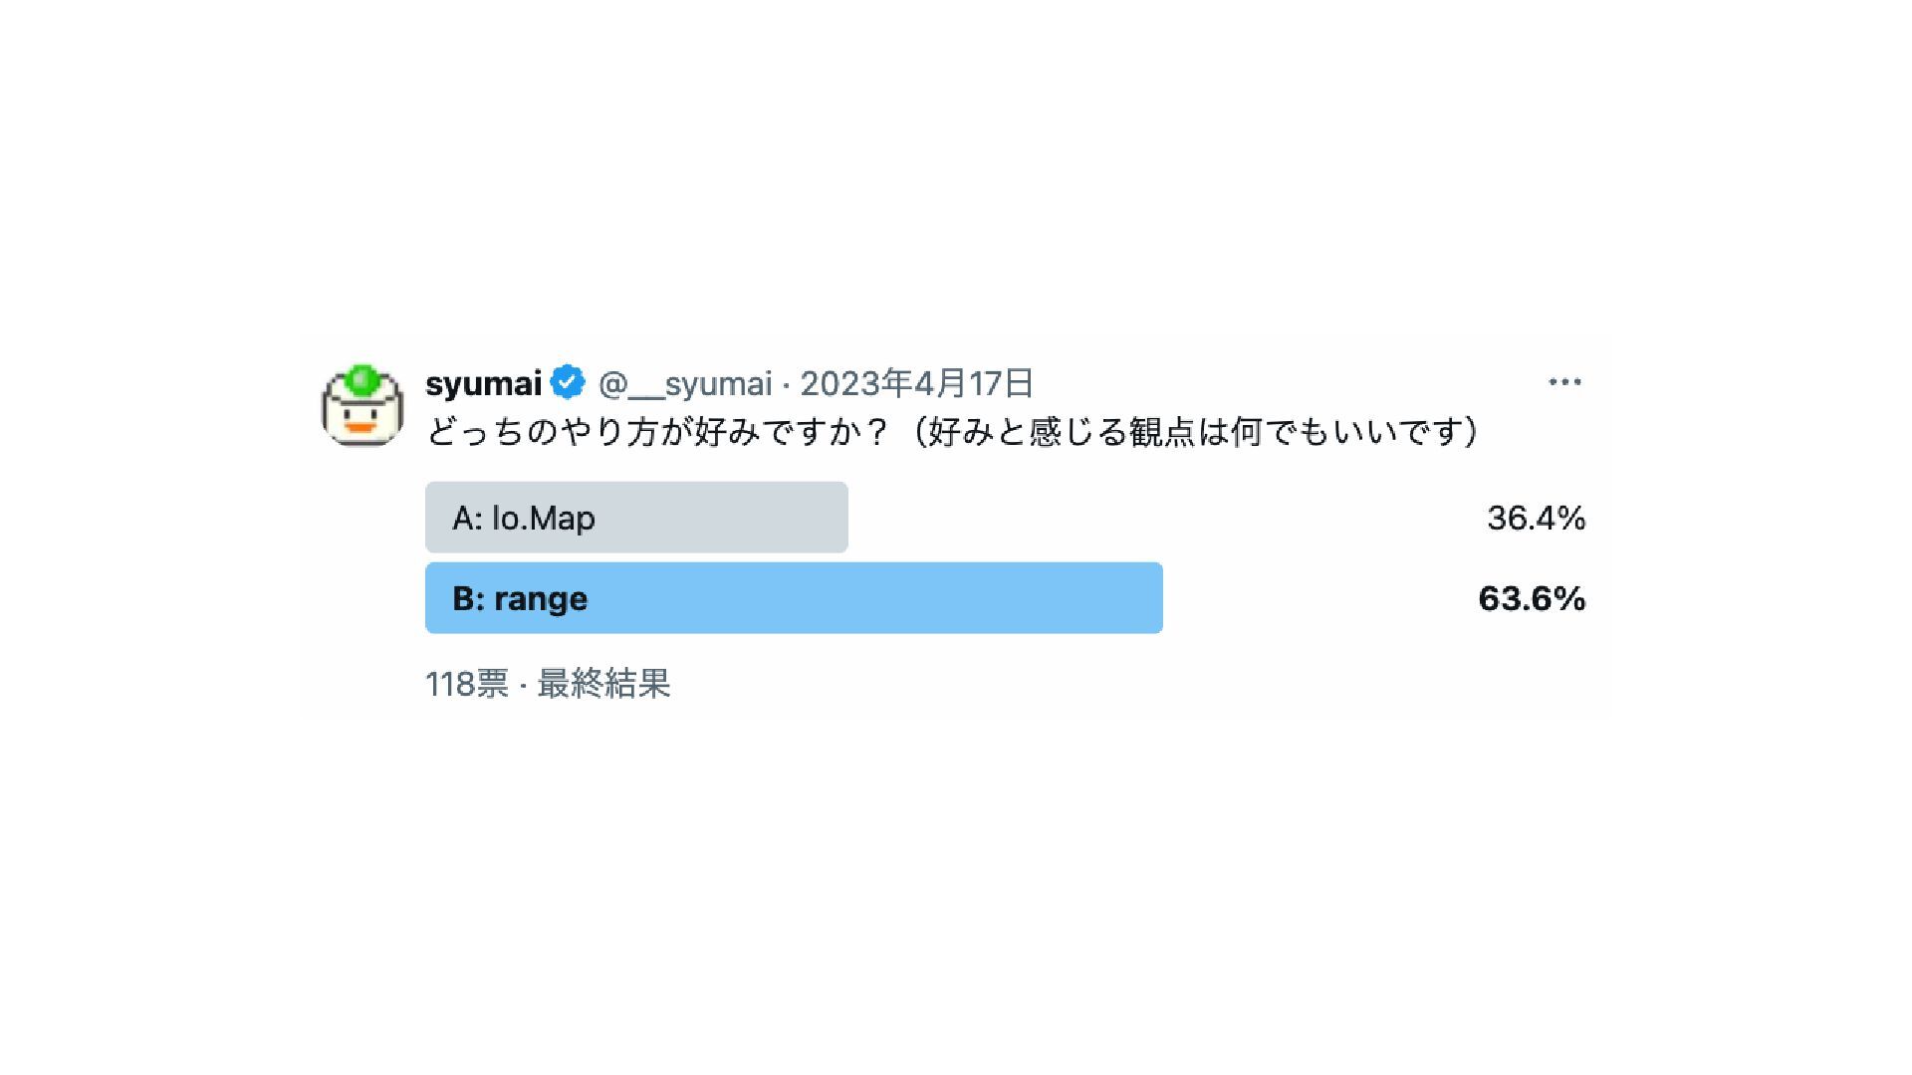Click the 36.4% result value
Viewport: 1912px width, 1075px height.
click(x=1536, y=519)
